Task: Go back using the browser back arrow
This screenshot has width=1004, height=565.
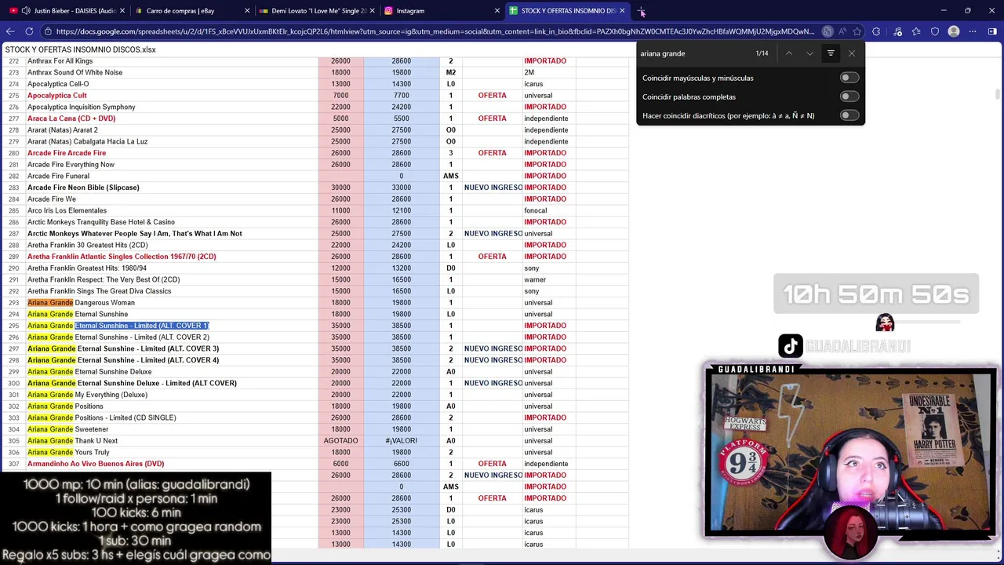Action: (10, 31)
